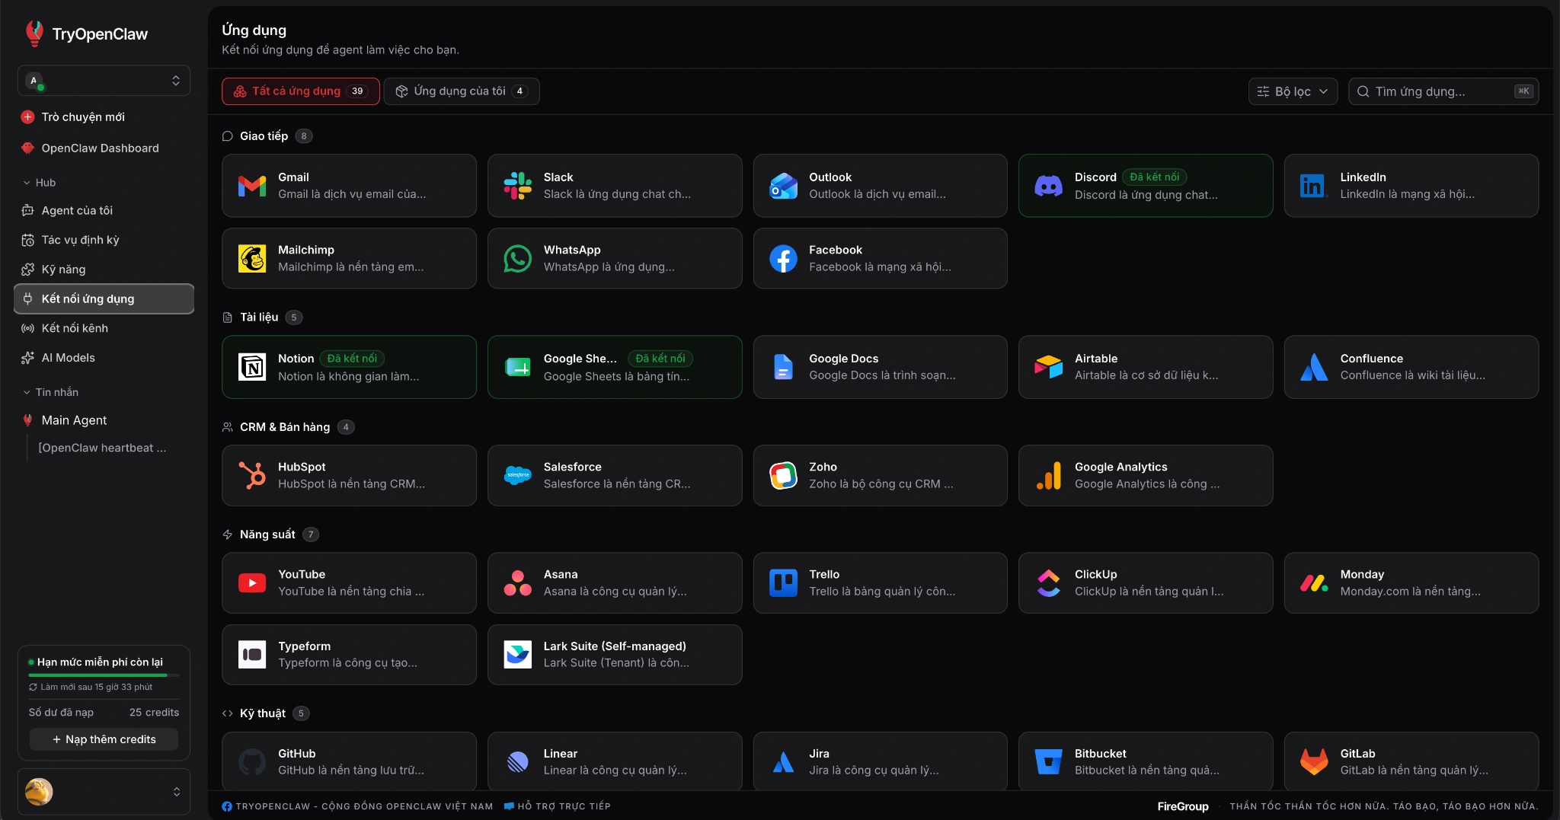Viewport: 1560px width, 820px height.
Task: Click the Tài liệu category heading
Action: coord(259,317)
